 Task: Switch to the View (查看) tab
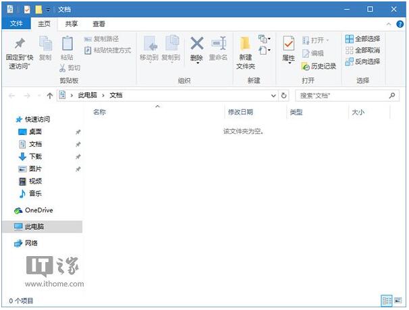tap(99, 24)
